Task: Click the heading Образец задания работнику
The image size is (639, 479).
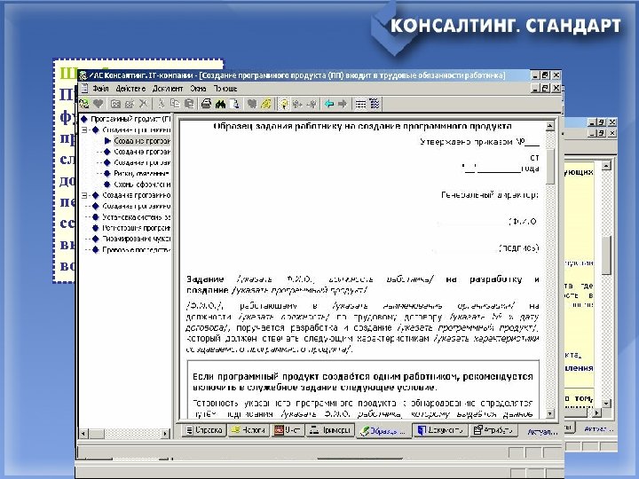Action: coord(362,126)
